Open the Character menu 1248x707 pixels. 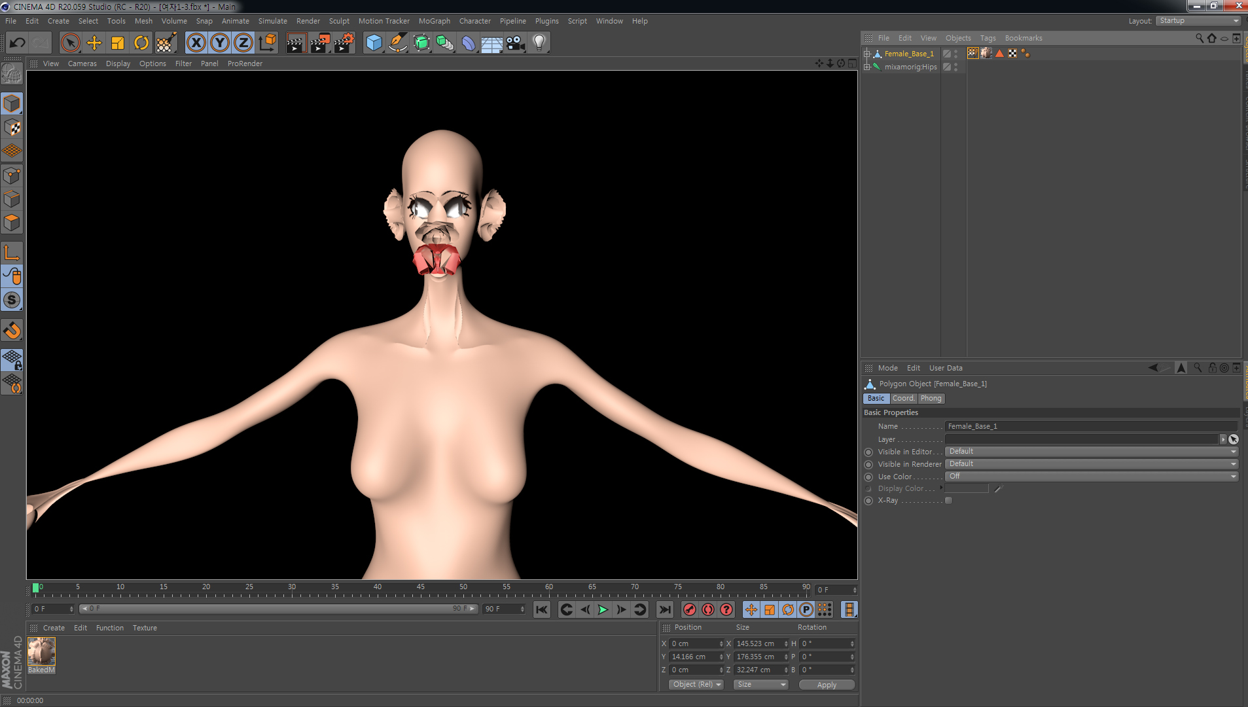pos(474,21)
